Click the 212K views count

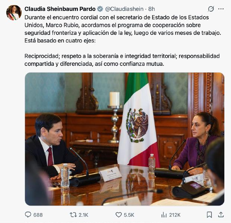(175, 215)
